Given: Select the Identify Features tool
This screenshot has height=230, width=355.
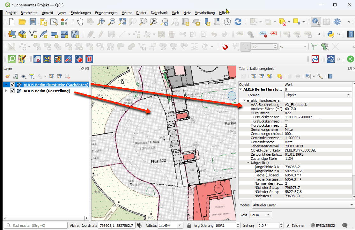Looking at the screenshot, I should tap(316, 22).
